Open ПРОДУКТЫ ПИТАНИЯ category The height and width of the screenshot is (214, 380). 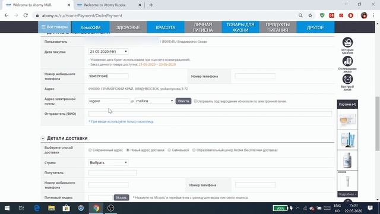click(278, 27)
